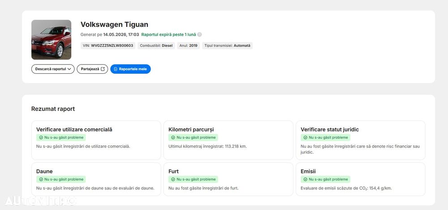Open Verificare statut juridic card heading
The width and height of the screenshot is (448, 210).
(x=330, y=130)
